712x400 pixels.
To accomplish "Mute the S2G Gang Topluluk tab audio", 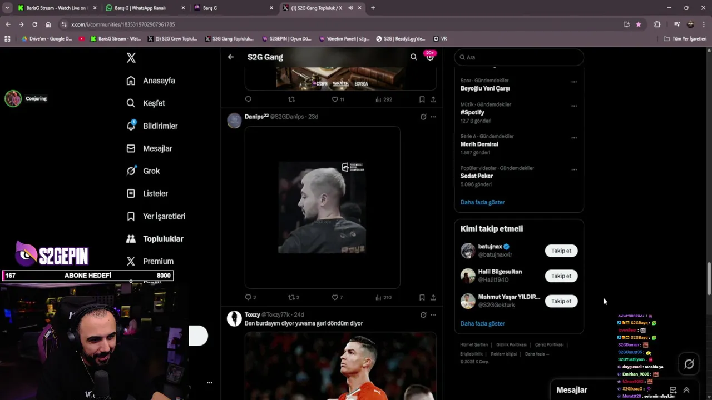I will point(350,8).
